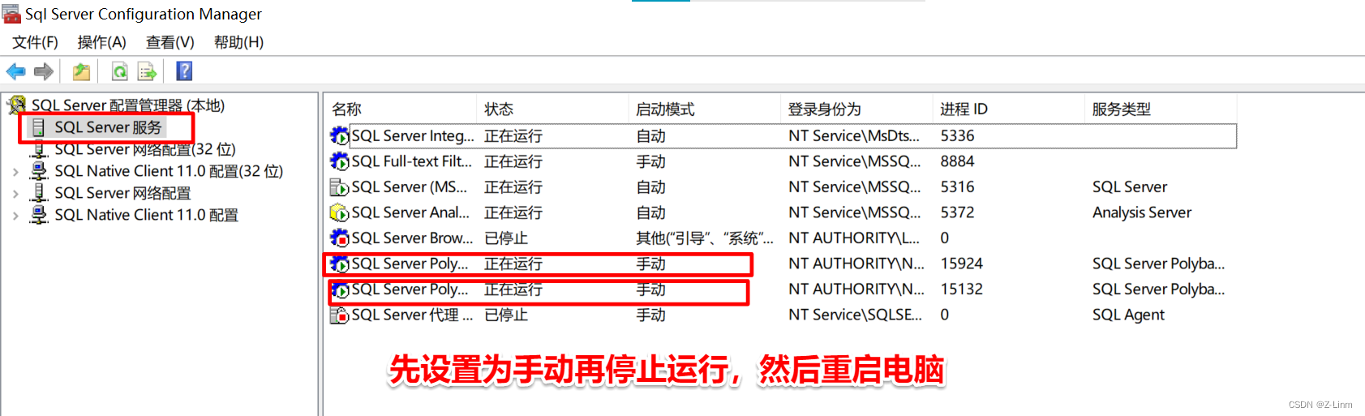
Task: Select the SQL Server Integ... service row
Action: pos(783,136)
